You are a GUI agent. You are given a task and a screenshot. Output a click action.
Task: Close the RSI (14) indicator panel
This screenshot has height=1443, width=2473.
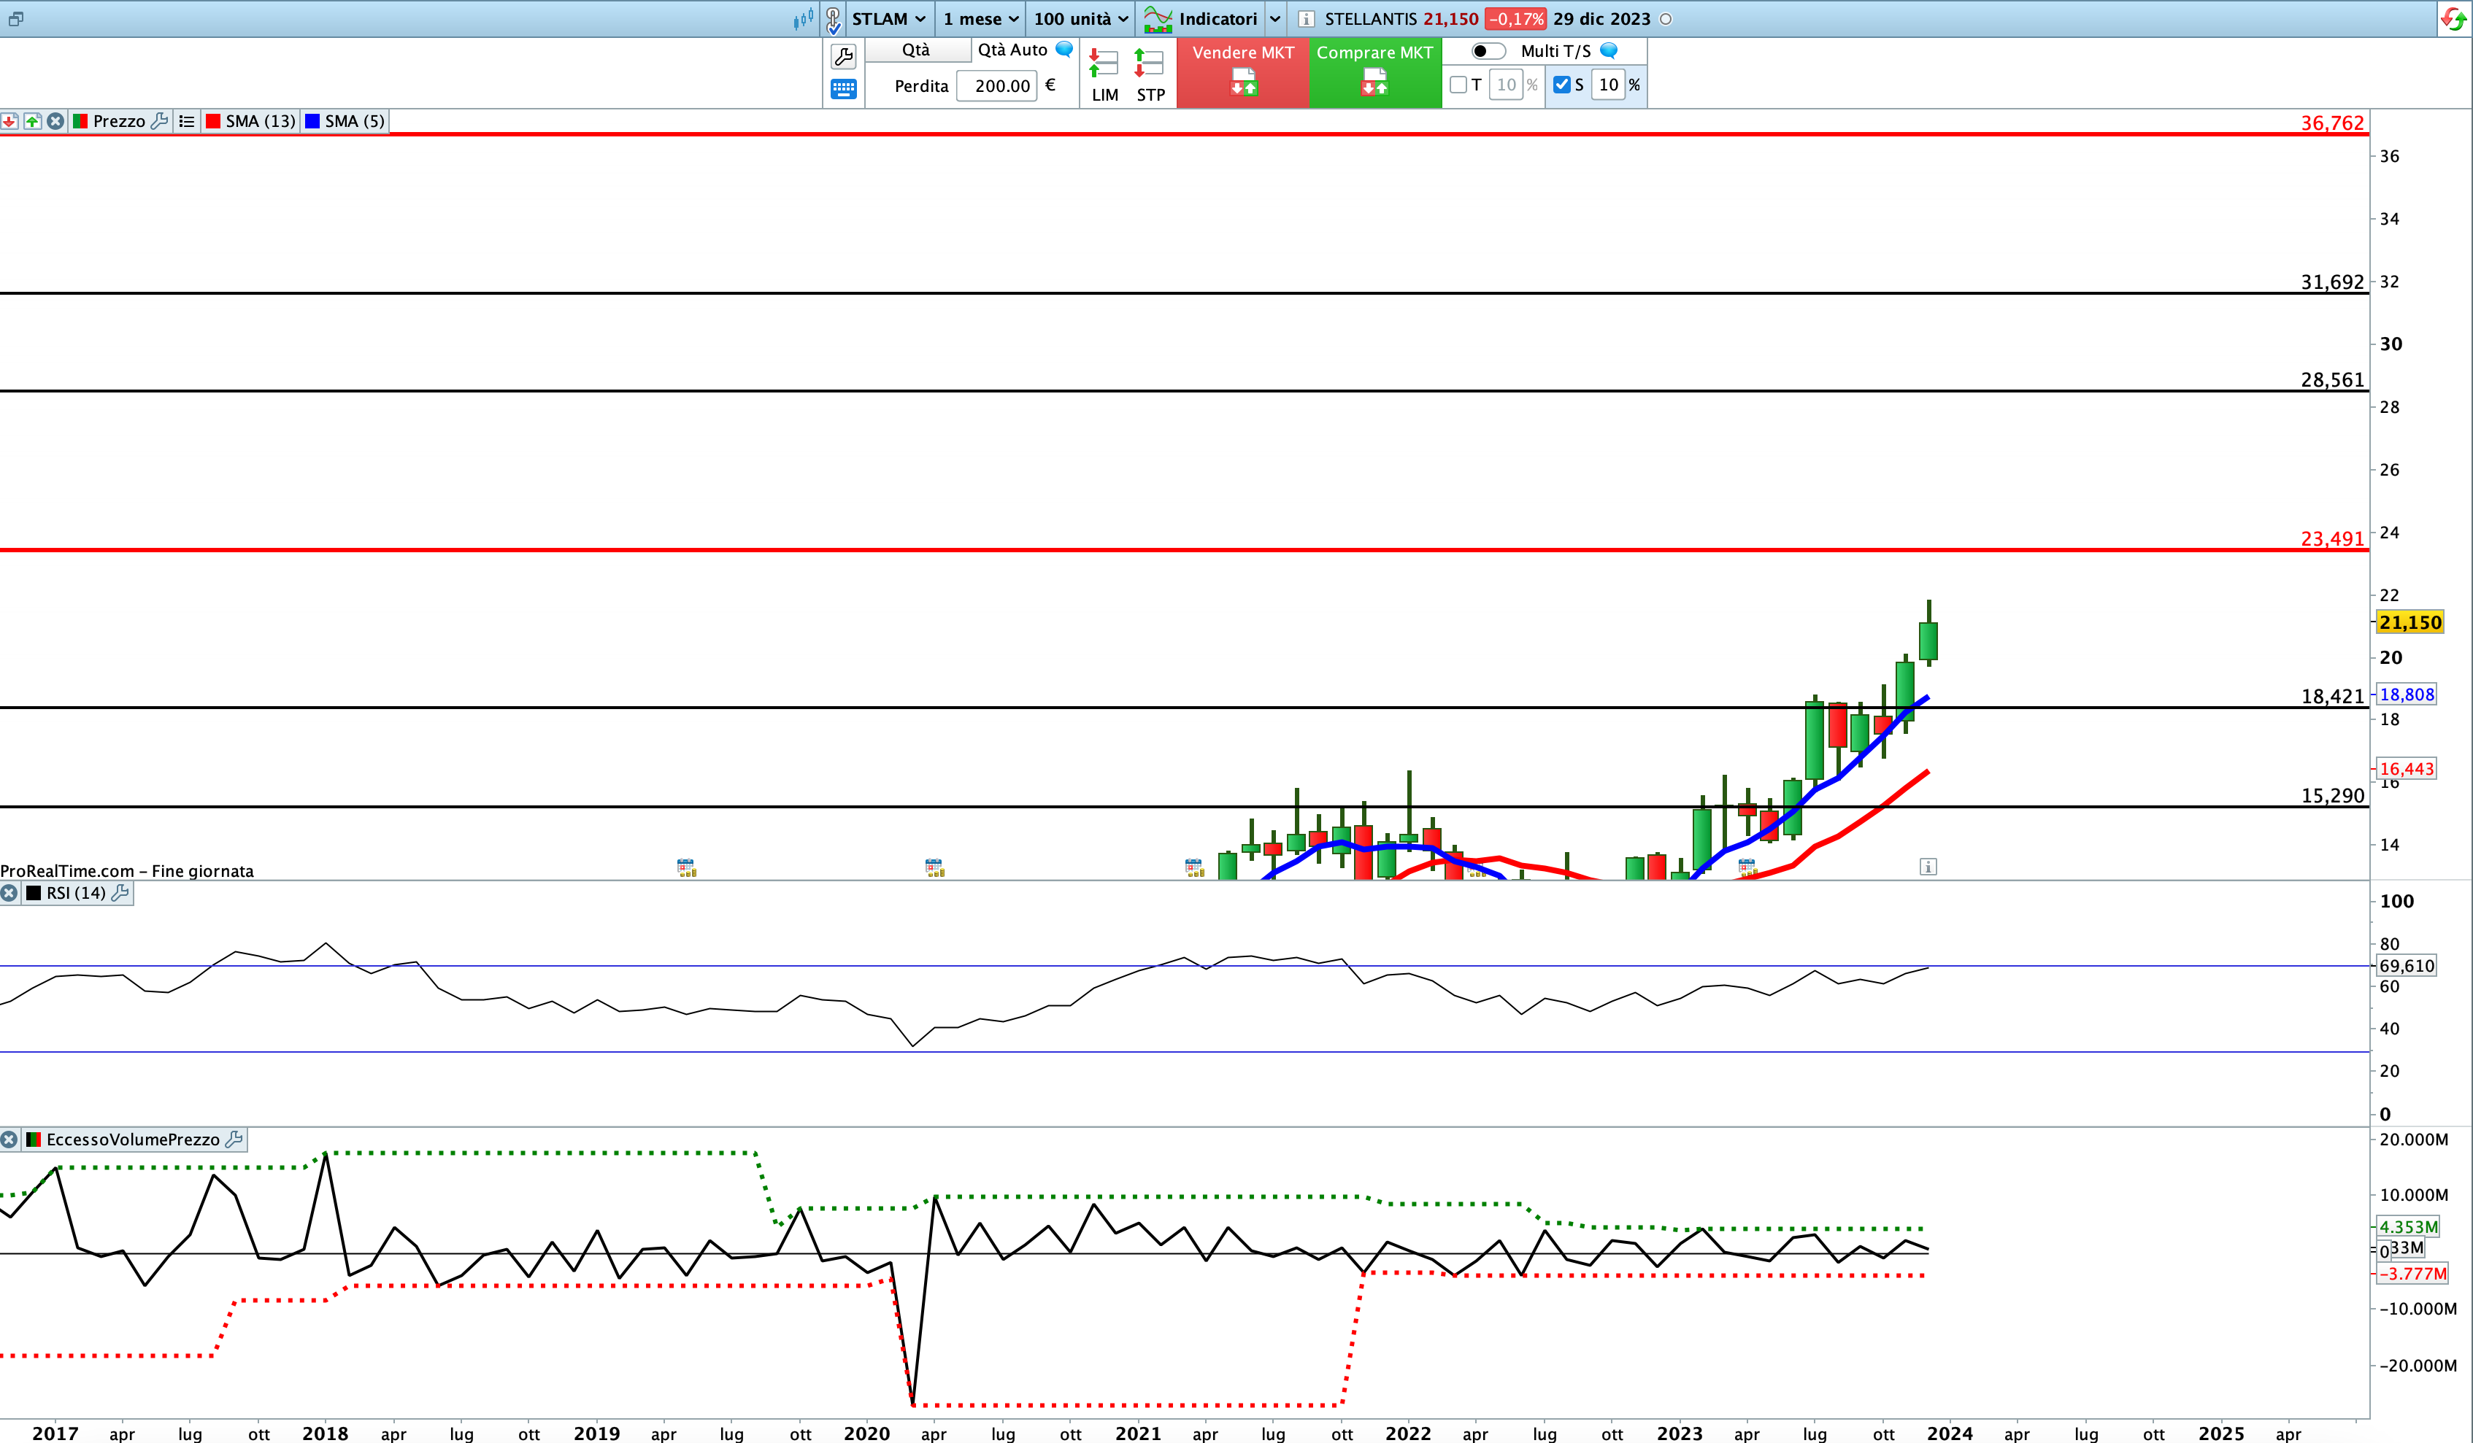tap(9, 893)
